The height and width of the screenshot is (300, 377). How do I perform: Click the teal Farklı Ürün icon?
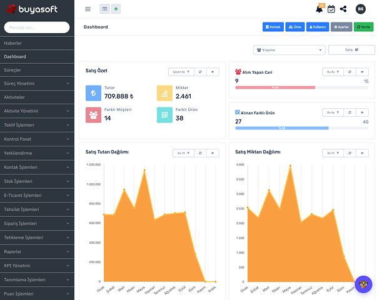(164, 115)
